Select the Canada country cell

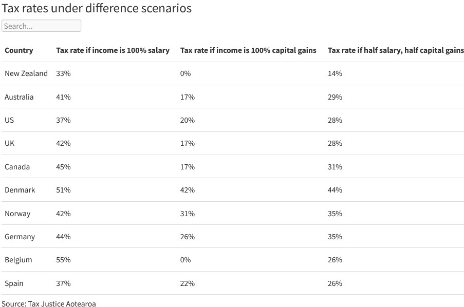point(17,167)
